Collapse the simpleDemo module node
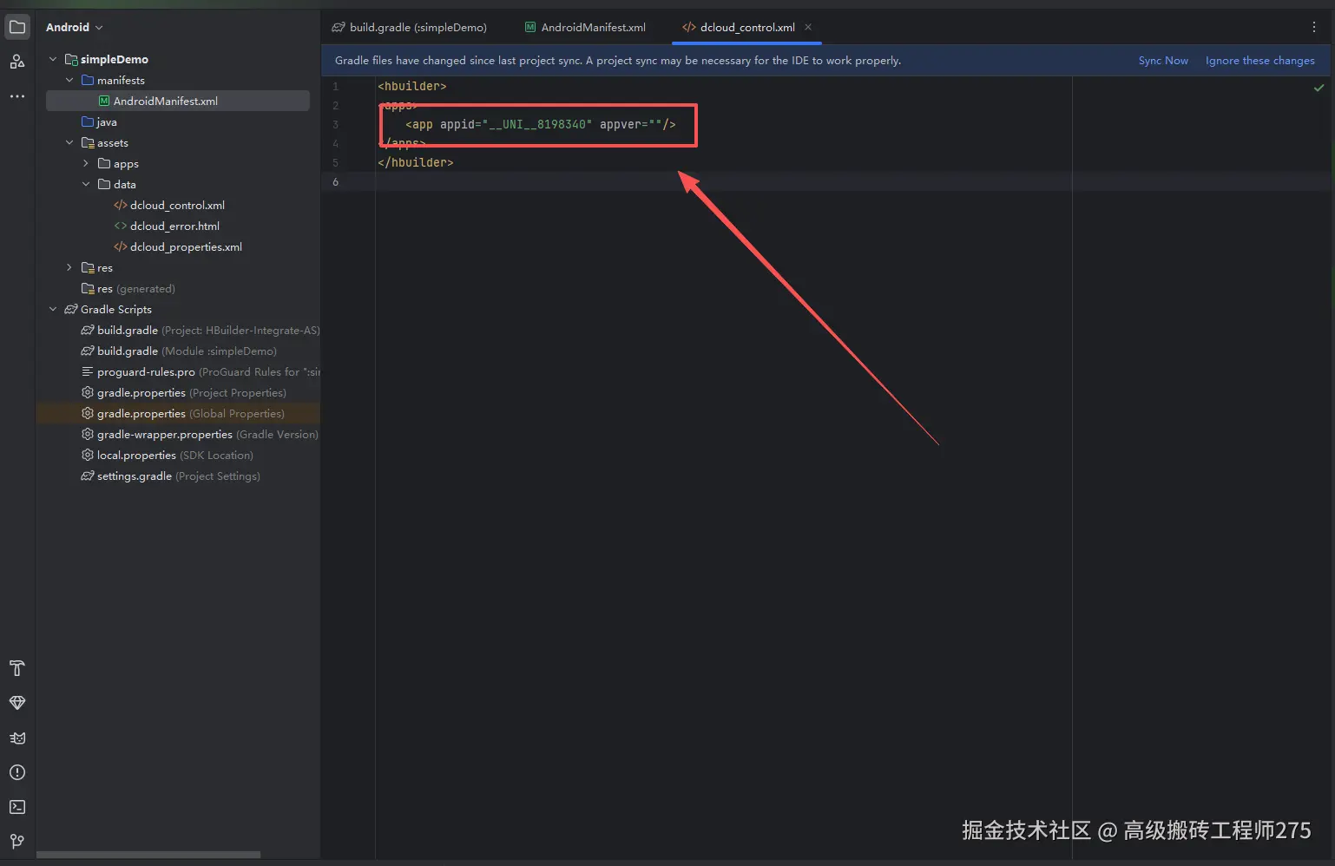 (x=53, y=59)
